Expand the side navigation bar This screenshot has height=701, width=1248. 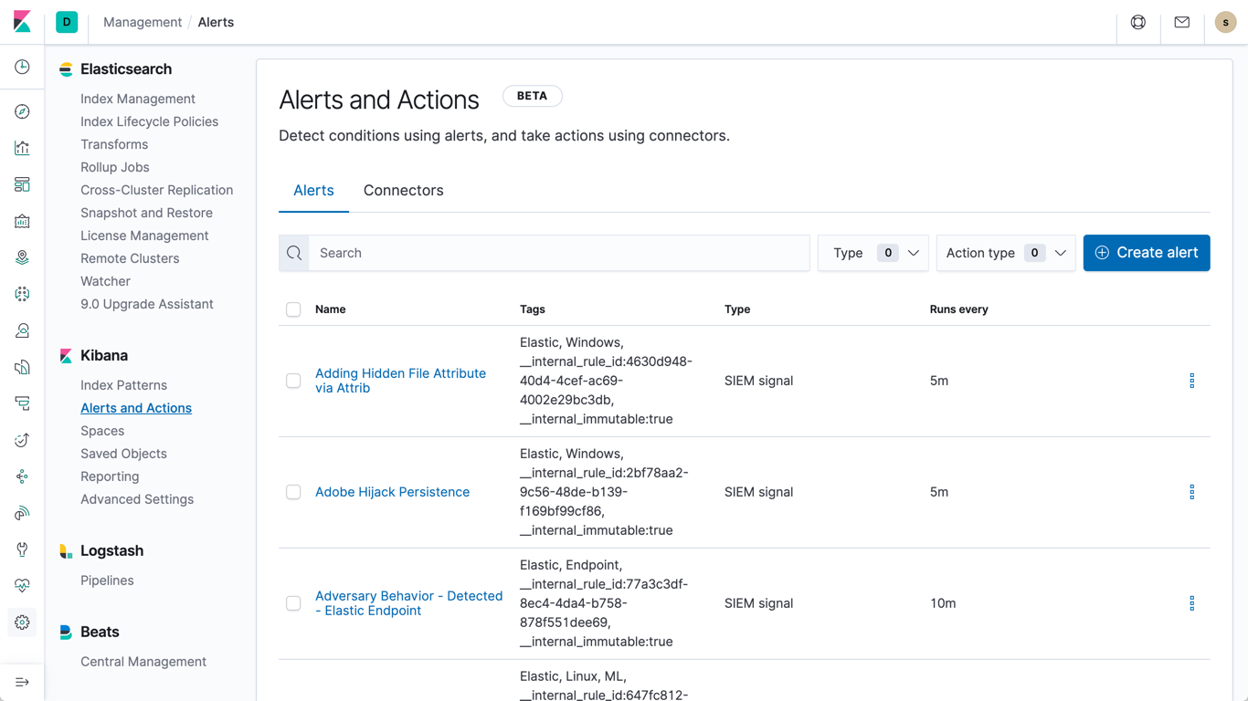click(22, 682)
